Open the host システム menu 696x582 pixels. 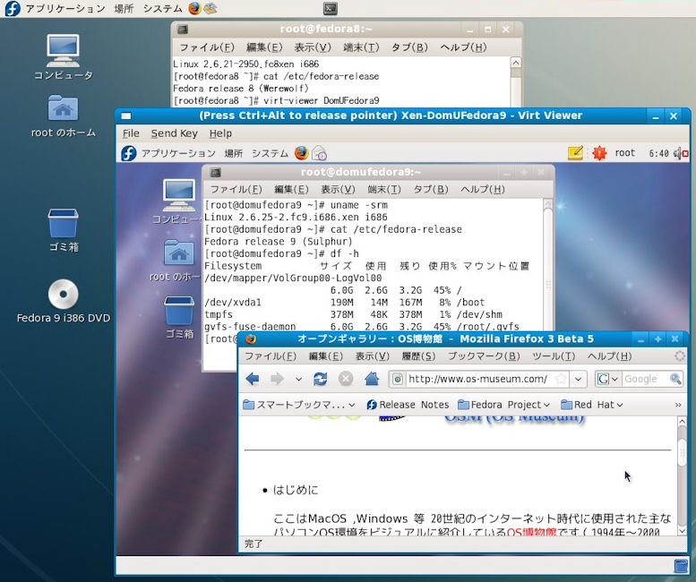pyautogui.click(x=162, y=8)
